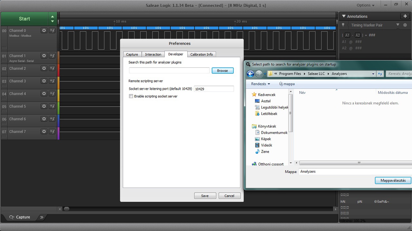
Task: Set trigger on Channel 7
Action: pos(52,132)
